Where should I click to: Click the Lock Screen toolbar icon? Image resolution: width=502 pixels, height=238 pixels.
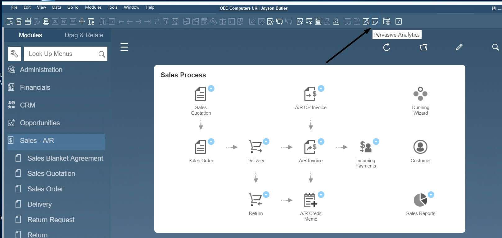(x=91, y=21)
